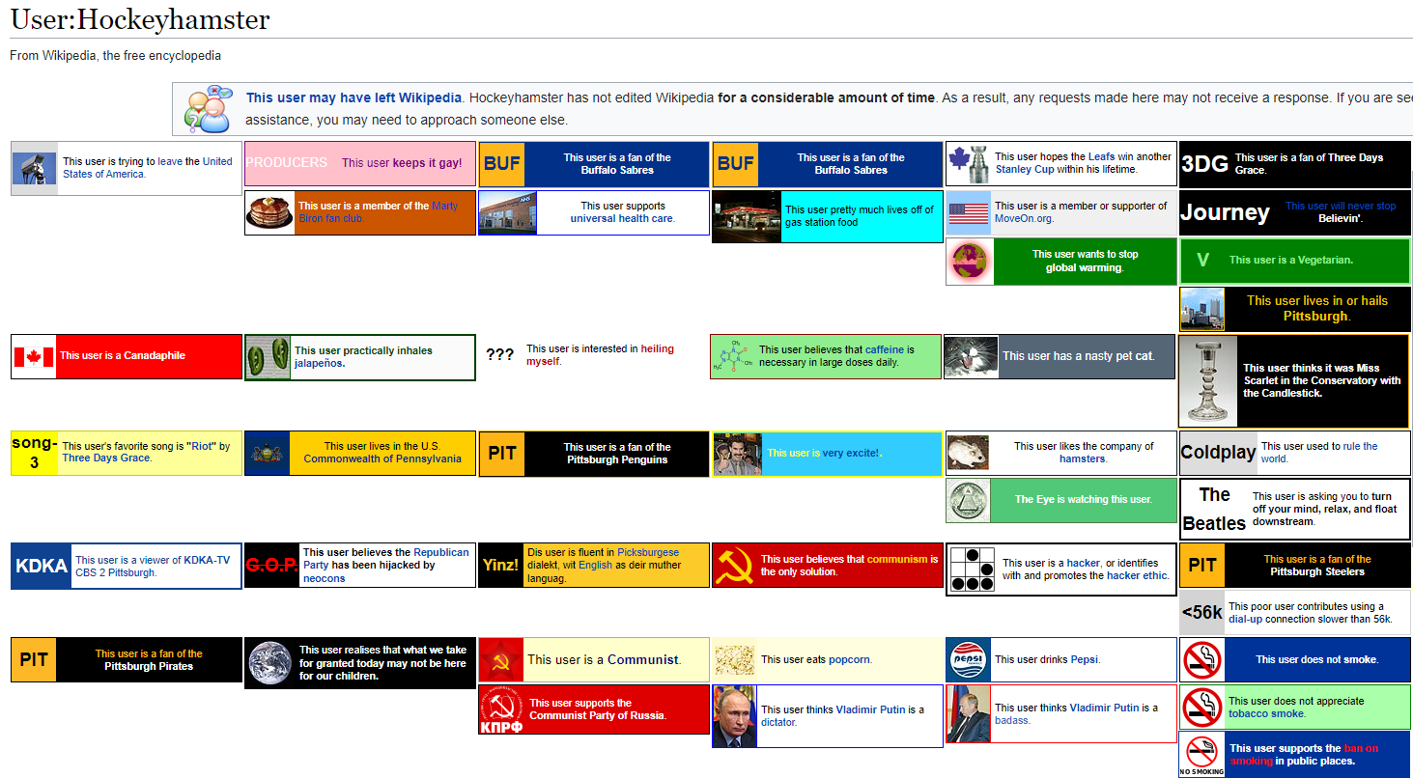The width and height of the screenshot is (1413, 778).
Task: Click the hacker glider emblem icon
Action: [x=973, y=570]
